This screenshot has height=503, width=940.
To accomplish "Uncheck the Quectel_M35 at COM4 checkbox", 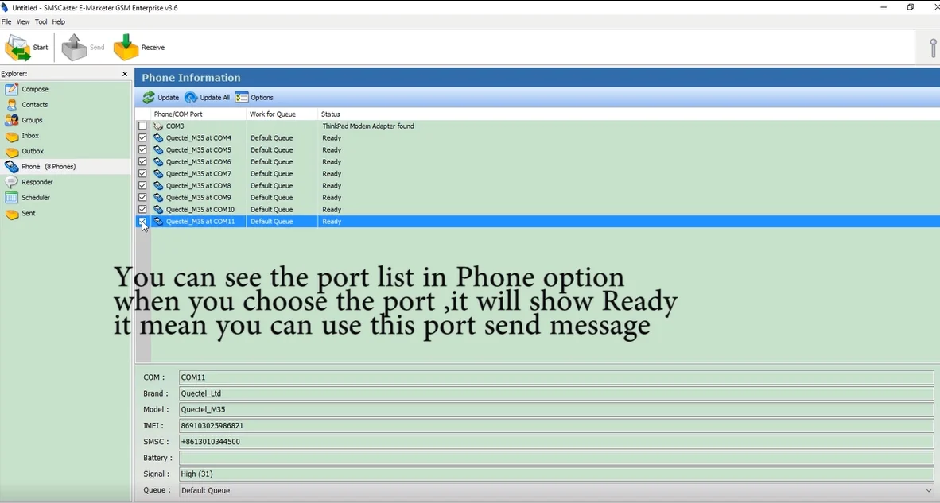I will tap(143, 138).
